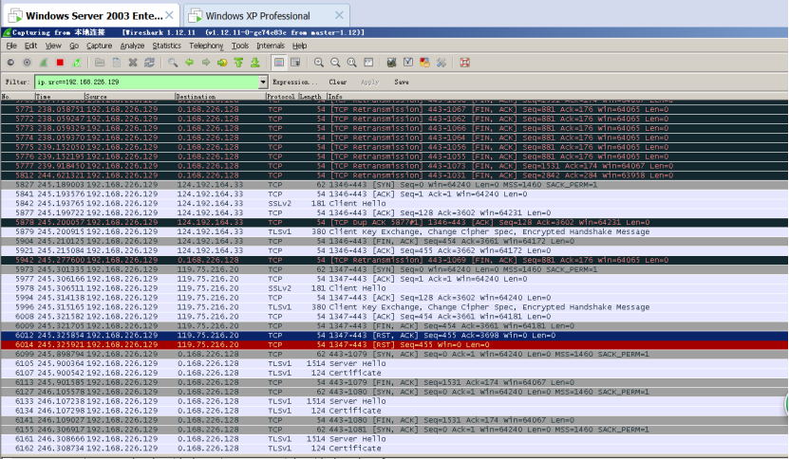789x459 pixels.
Task: Open the Edit menu
Action: point(30,46)
